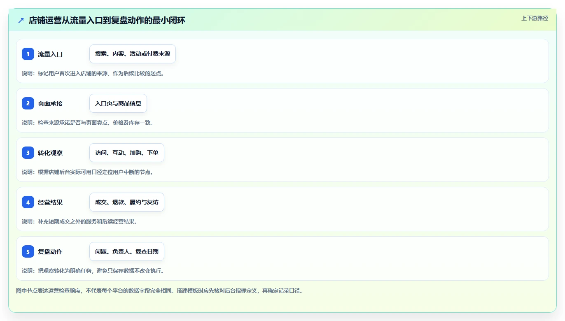Select the 成交、退款、履约与复访 chip
Viewport: 565px width, 321px height.
tap(127, 202)
